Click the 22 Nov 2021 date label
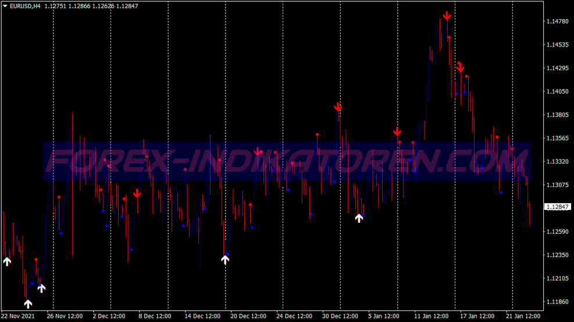Image resolution: width=574 pixels, height=322 pixels. [x=18, y=316]
